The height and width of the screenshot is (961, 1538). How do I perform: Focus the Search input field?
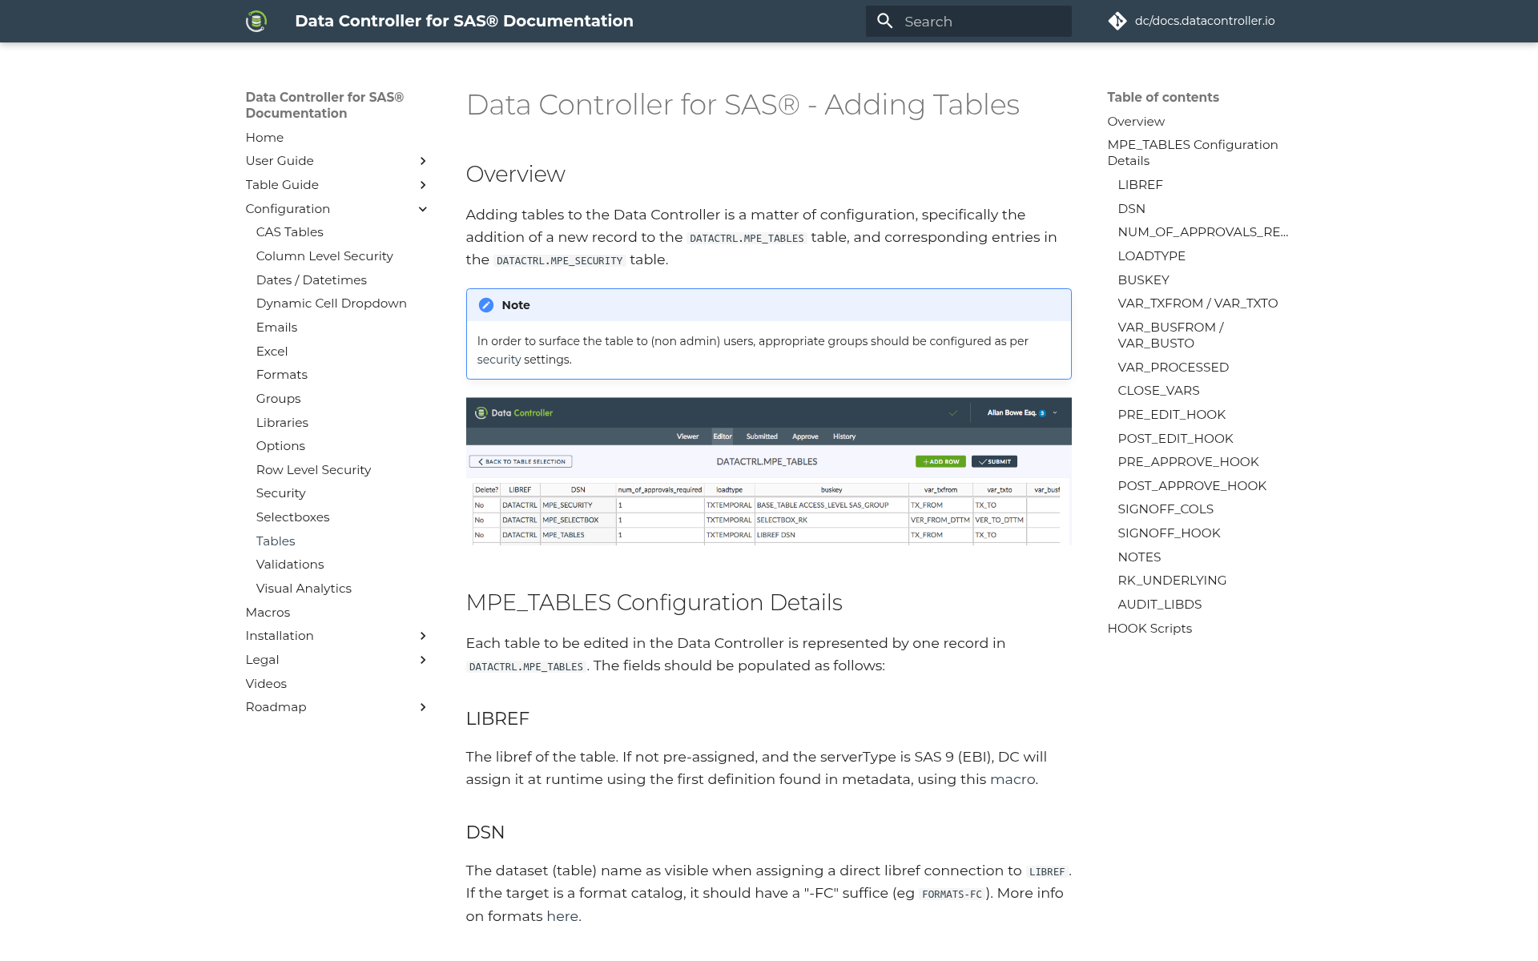pyautogui.click(x=968, y=21)
